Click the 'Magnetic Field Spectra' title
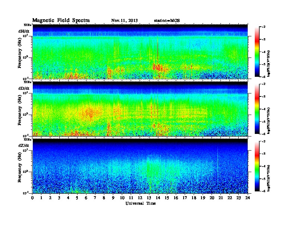The width and height of the screenshot is (295, 227). [61, 20]
